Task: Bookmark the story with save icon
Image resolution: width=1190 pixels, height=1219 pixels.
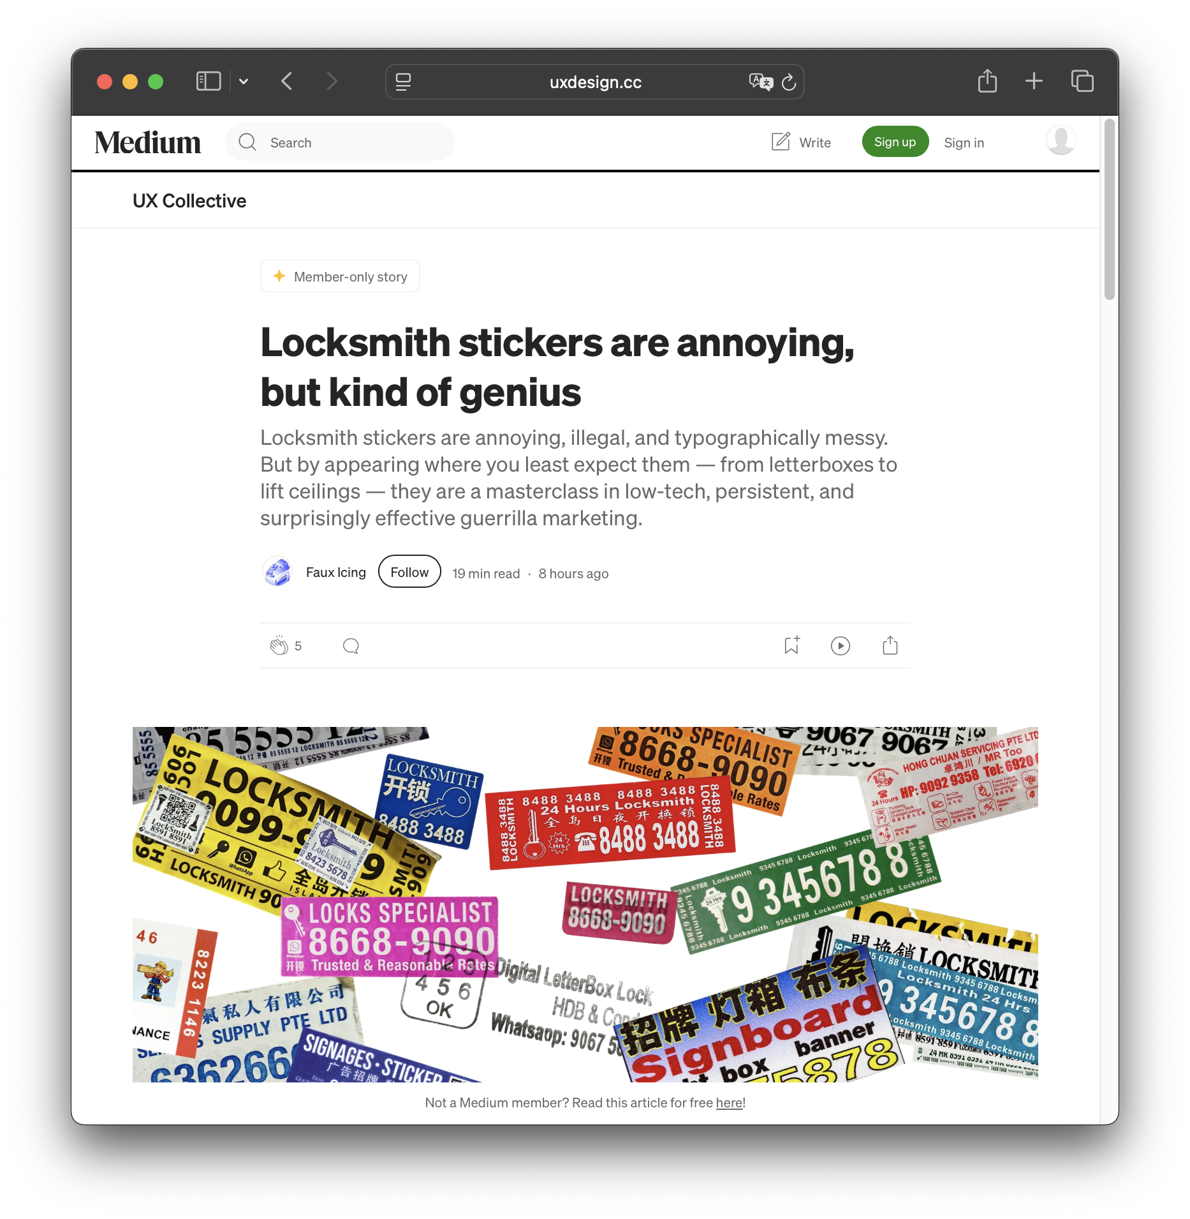Action: coord(792,645)
